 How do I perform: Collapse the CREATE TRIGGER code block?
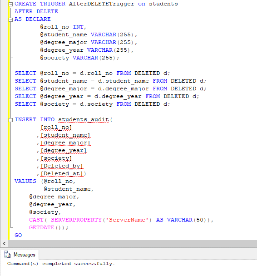11,4
